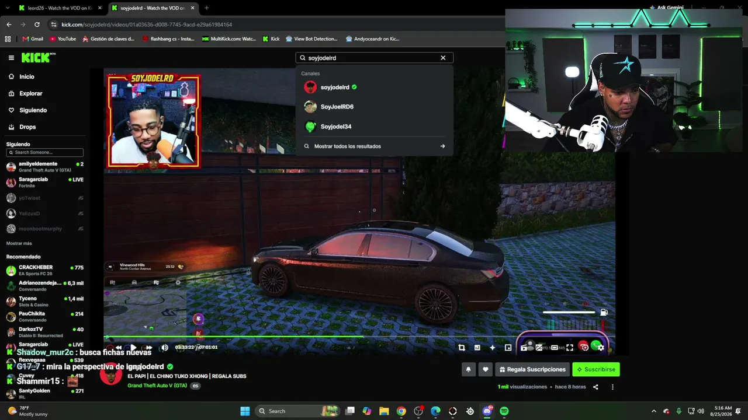Open Adrianozendeja recommended channel
Viewport: 748px width, 420px height.
pos(45,286)
